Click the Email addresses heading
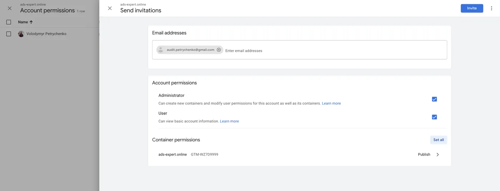500x191 pixels. [169, 33]
